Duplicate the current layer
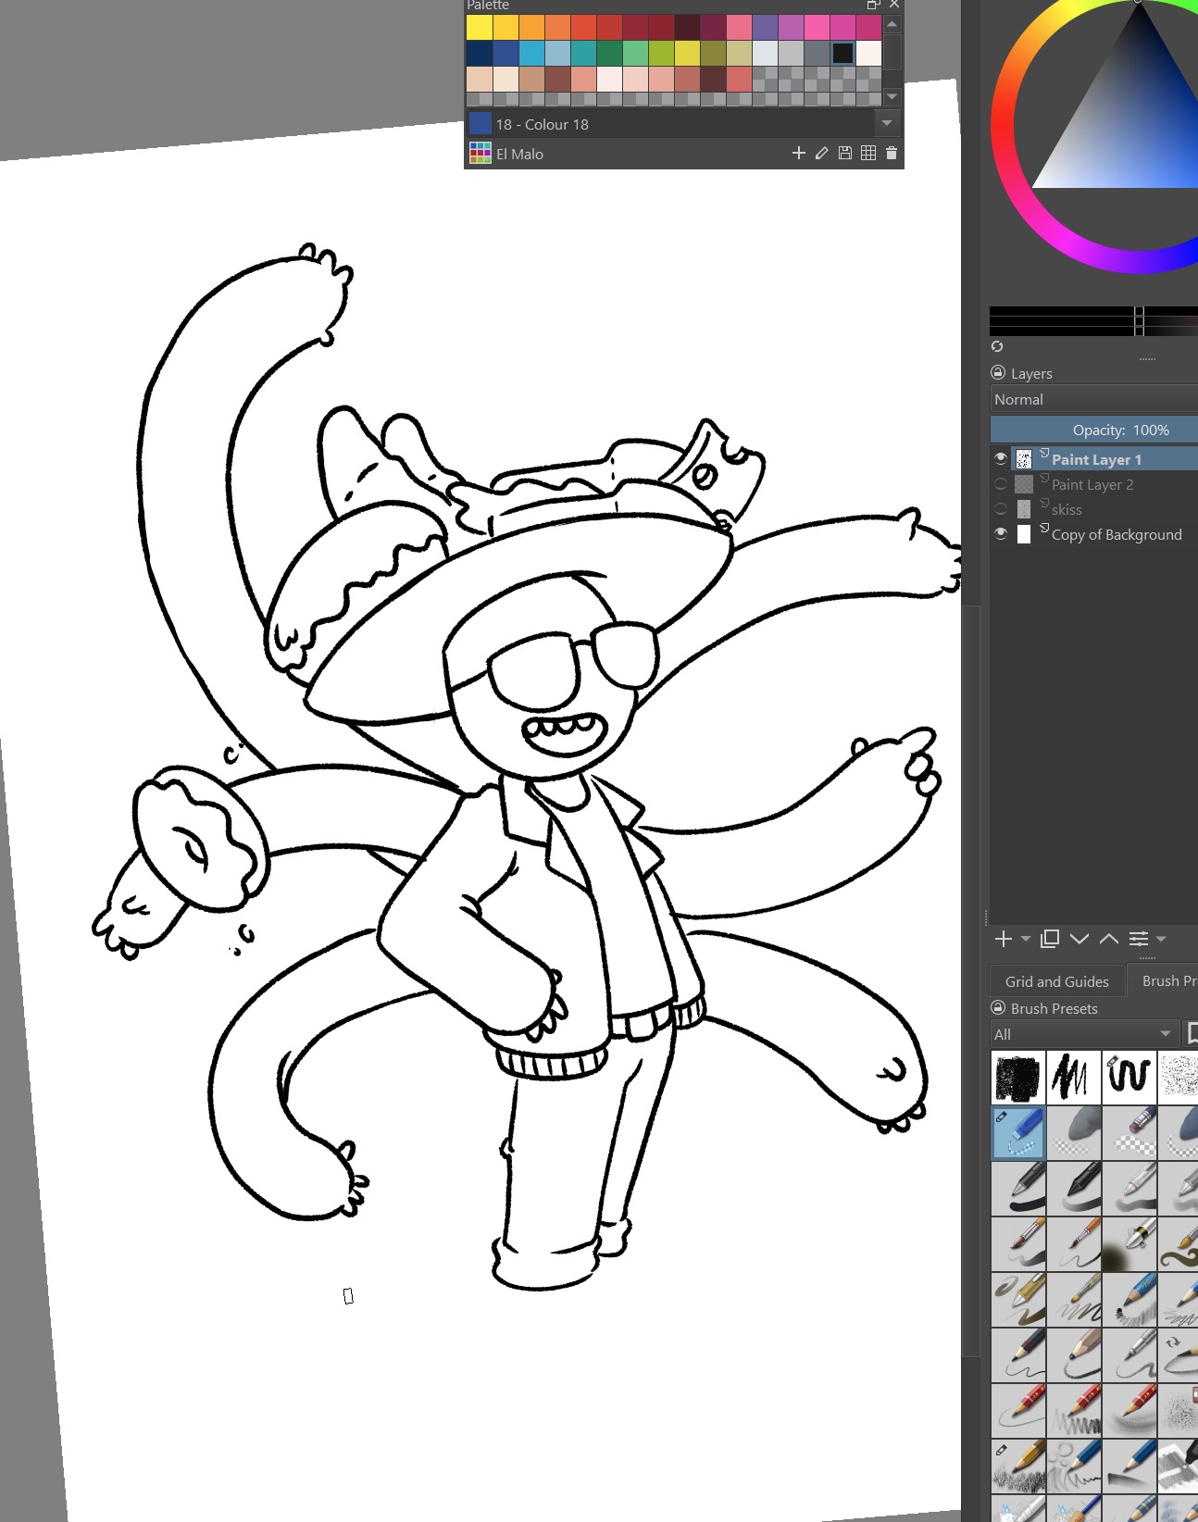The height and width of the screenshot is (1522, 1198). 1049,939
